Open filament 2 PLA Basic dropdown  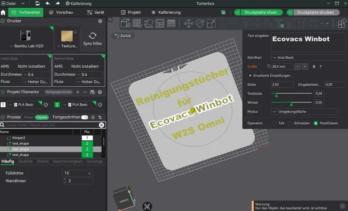point(79,104)
